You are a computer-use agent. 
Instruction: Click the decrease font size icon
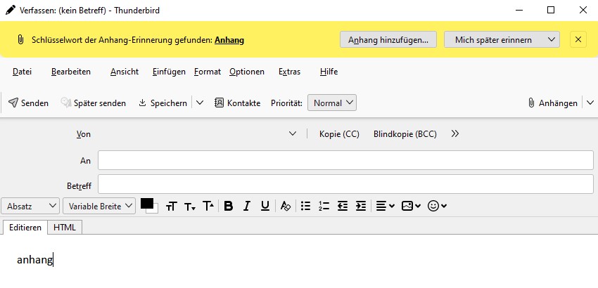189,207
